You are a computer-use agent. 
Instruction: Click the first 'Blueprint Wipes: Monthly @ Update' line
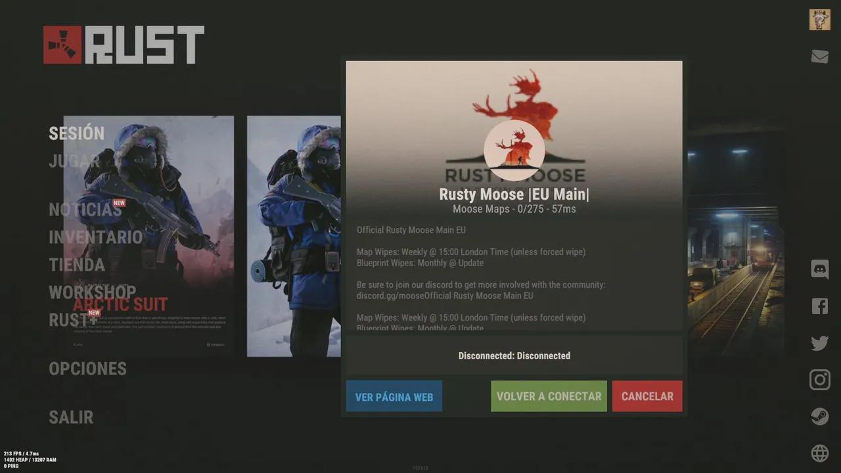(420, 263)
